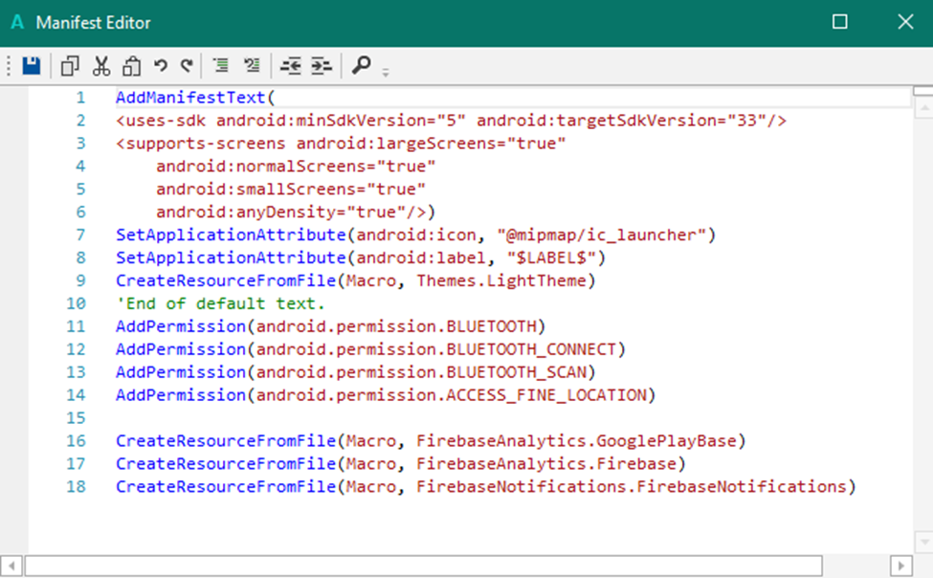Image resolution: width=933 pixels, height=578 pixels.
Task: Click the horizontal scrollbar left arrow
Action: coord(11,566)
